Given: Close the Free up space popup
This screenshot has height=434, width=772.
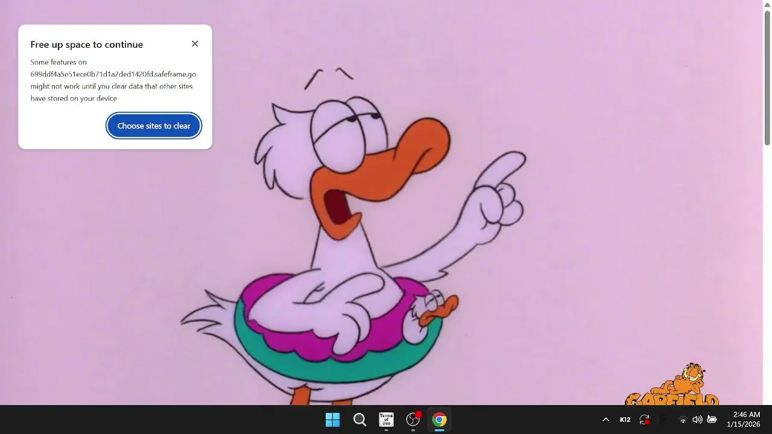Looking at the screenshot, I should point(195,44).
